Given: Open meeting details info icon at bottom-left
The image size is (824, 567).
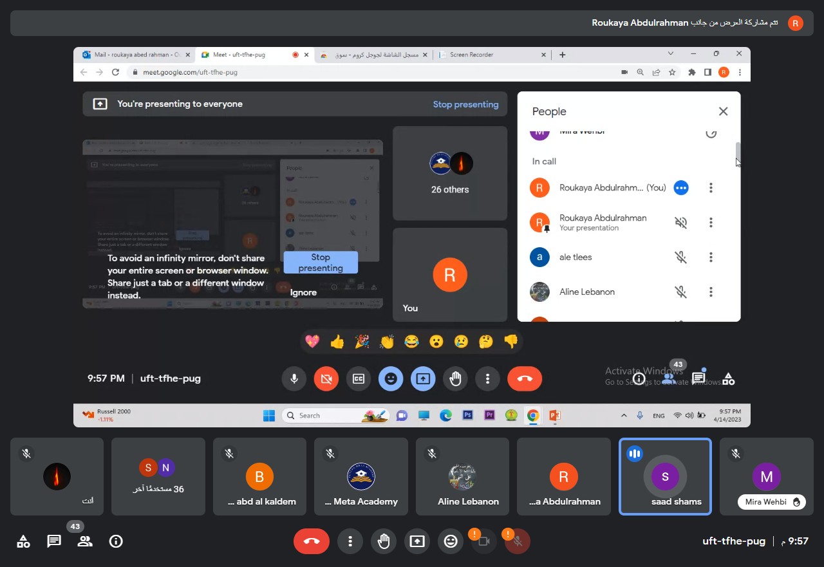Looking at the screenshot, I should [116, 541].
